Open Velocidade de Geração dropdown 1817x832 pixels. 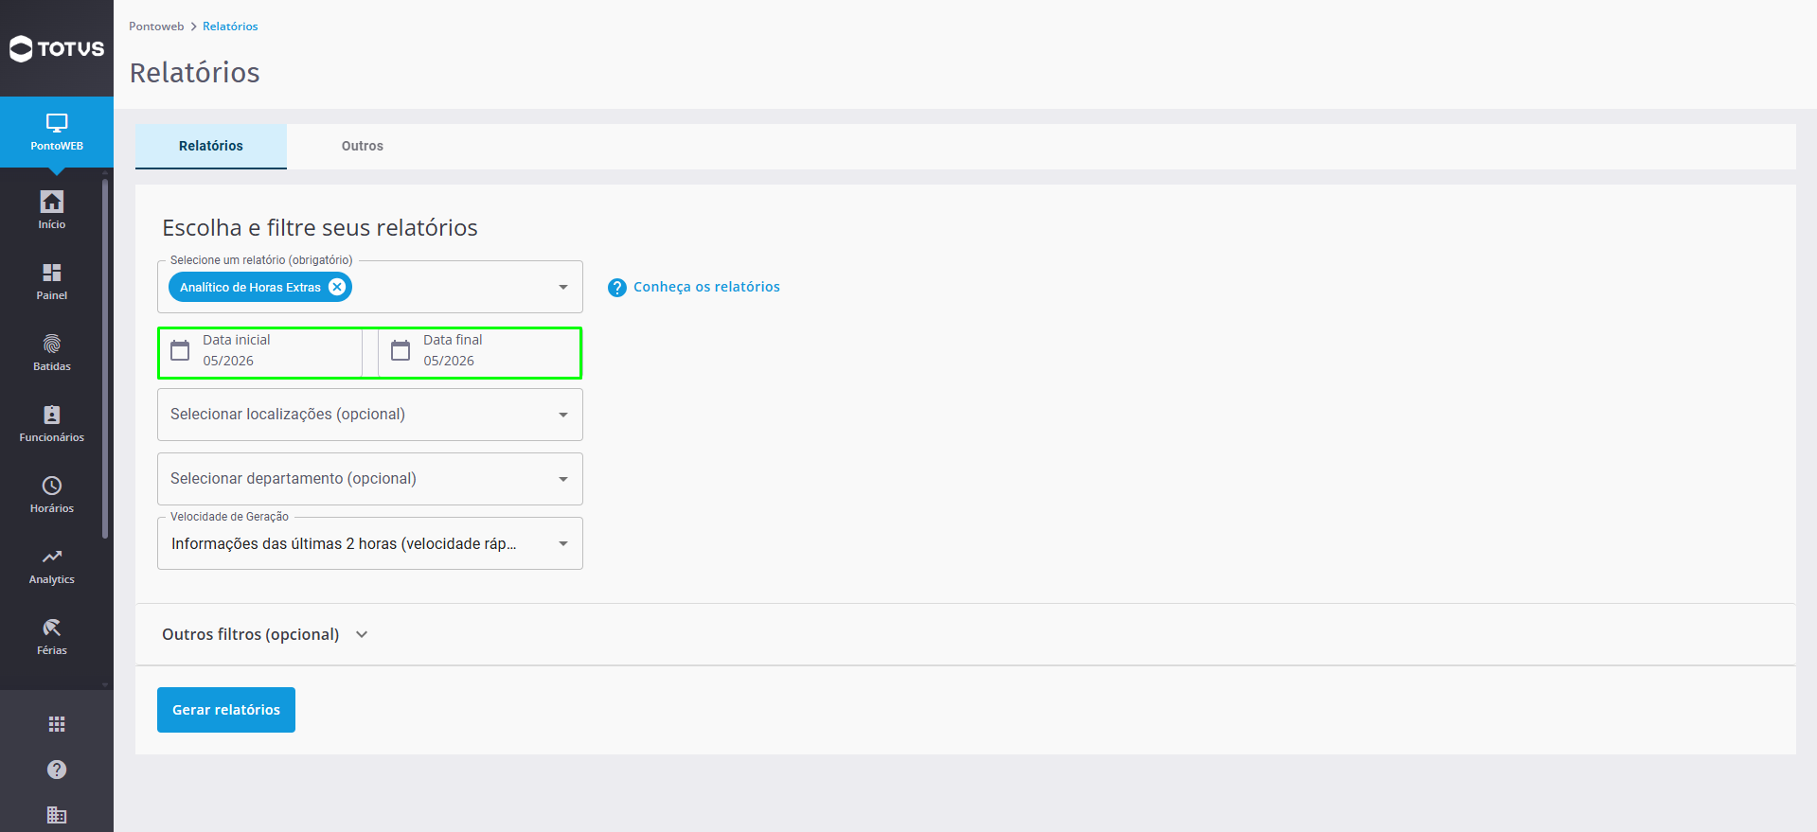pos(370,543)
